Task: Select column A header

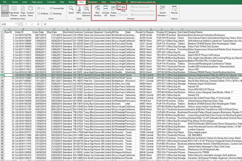Action: 9,29
